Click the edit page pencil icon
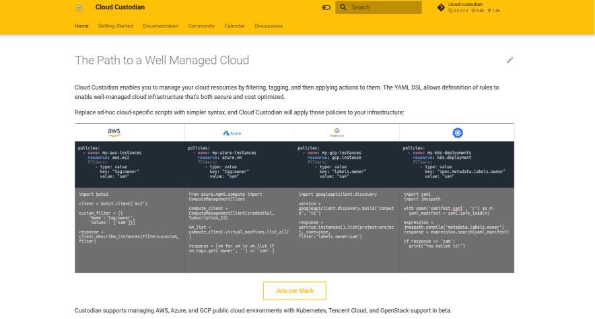The width and height of the screenshot is (595, 319). click(510, 60)
